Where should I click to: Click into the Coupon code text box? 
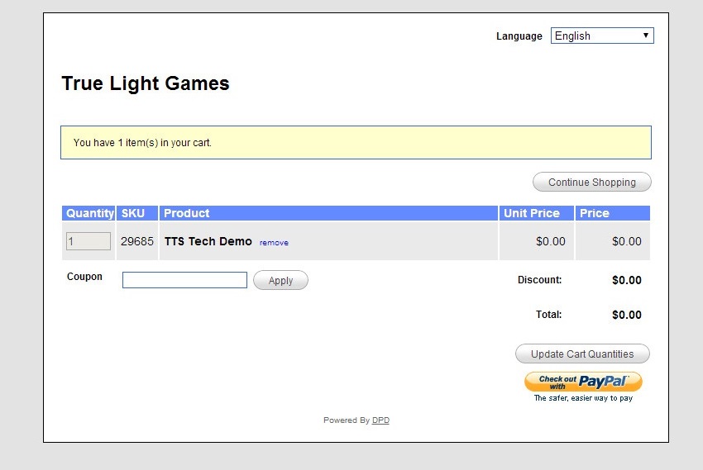pyautogui.click(x=184, y=280)
